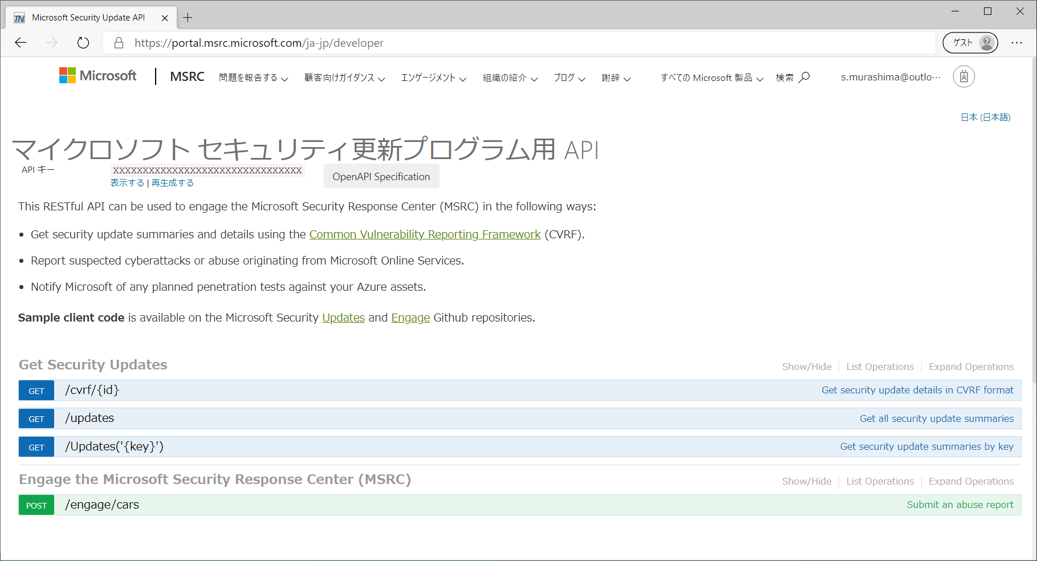Click Get all security update summaries
Image resolution: width=1037 pixels, height=561 pixels.
coord(937,418)
